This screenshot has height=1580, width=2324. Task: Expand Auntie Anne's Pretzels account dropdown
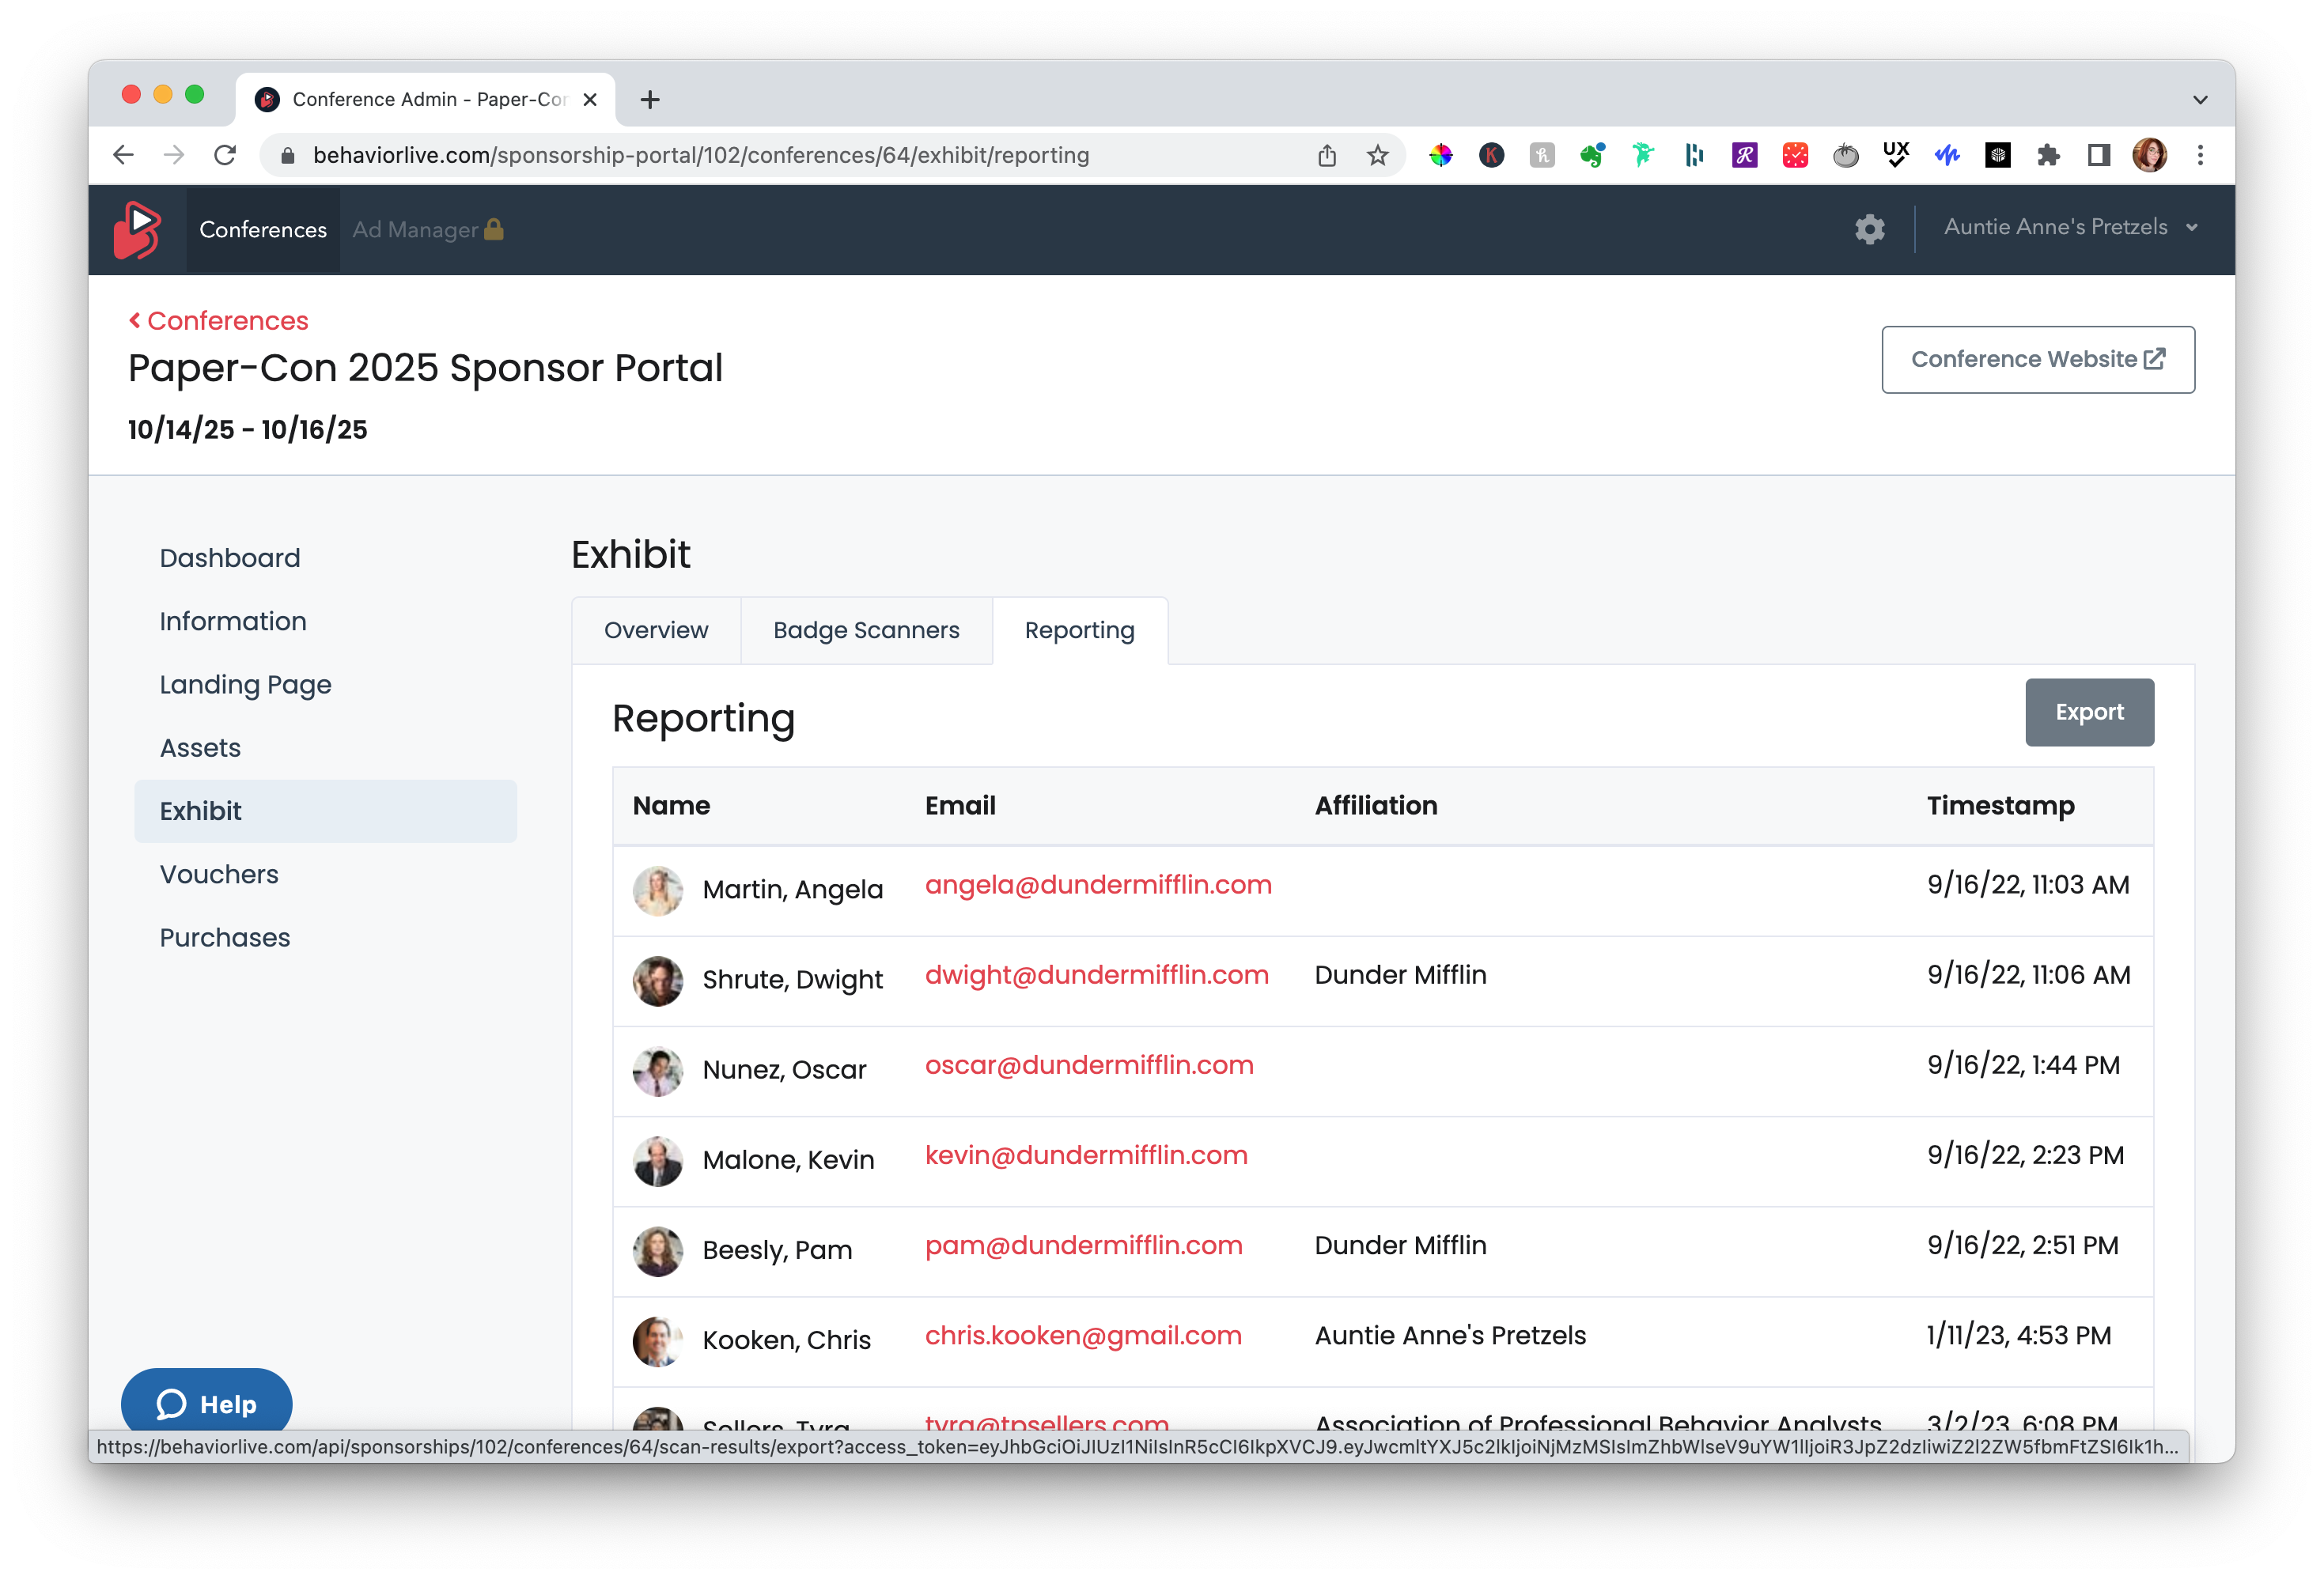tap(2069, 227)
